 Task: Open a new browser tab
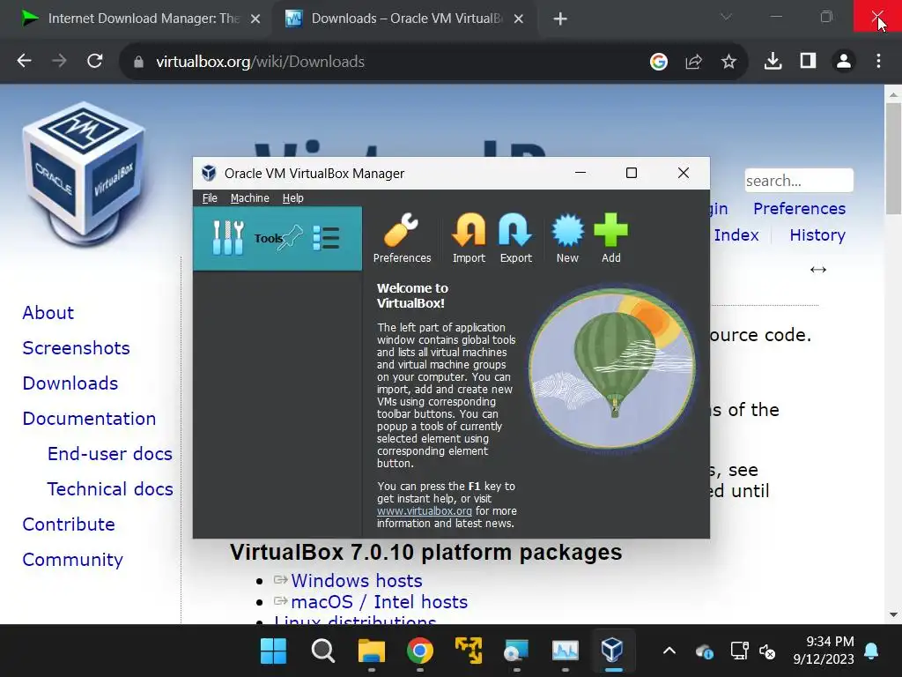coord(559,19)
